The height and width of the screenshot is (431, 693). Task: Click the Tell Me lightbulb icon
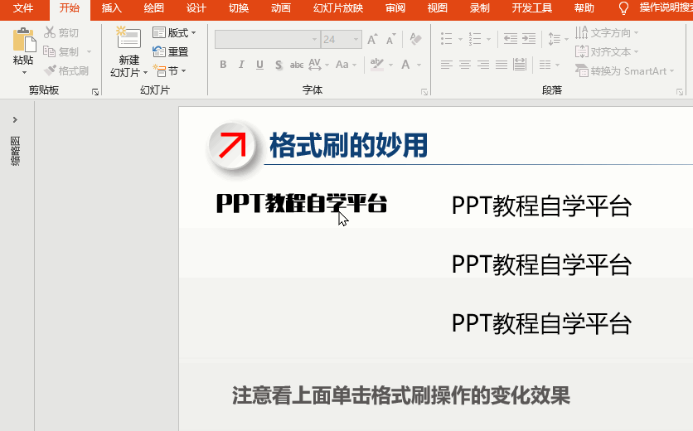623,8
